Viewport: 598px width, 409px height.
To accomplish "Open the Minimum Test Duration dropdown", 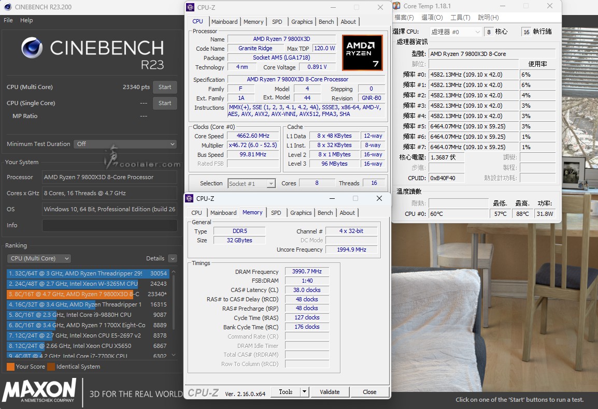I will pyautogui.click(x=125, y=144).
